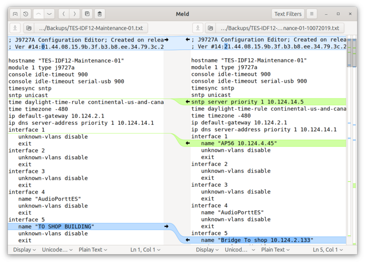Click right pane "; Ver #14:21.44" line
365x263 pixels.
[269, 47]
